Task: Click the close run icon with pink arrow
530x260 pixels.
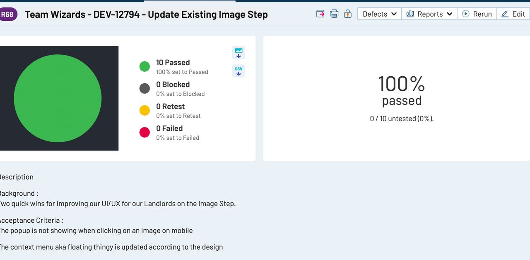Action: coord(320,14)
